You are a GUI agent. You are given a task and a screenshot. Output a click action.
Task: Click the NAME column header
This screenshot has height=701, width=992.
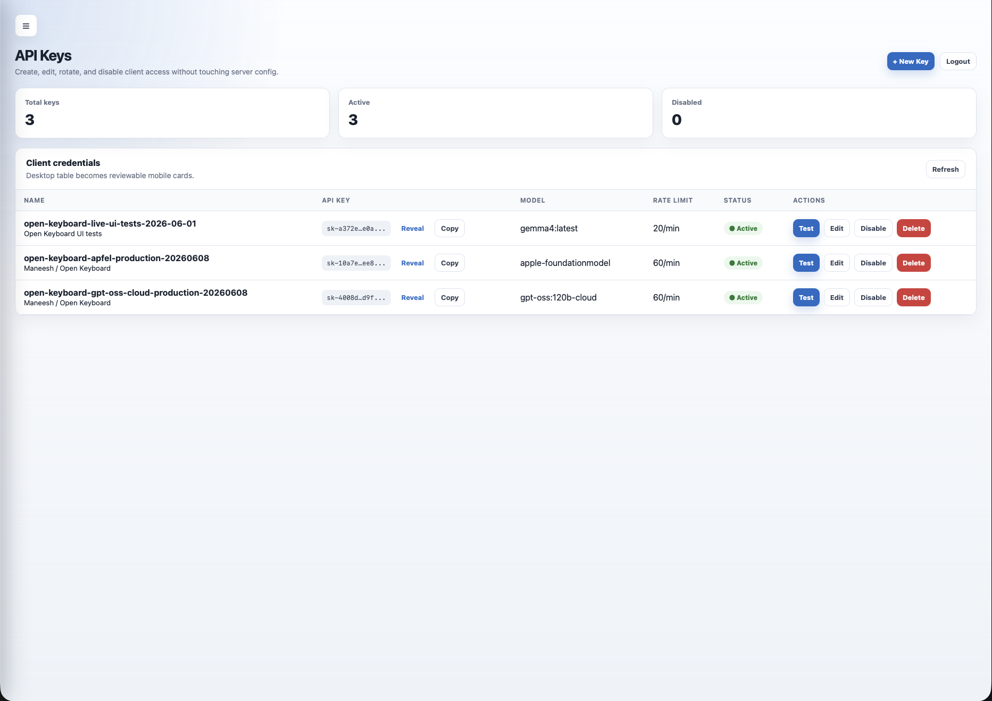coord(34,201)
